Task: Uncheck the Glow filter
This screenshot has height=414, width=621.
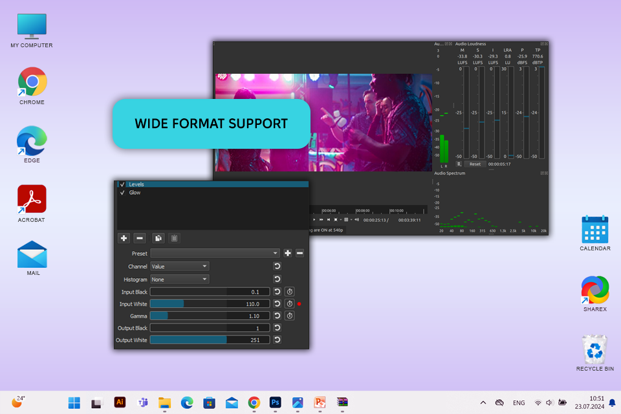Action: [122, 193]
